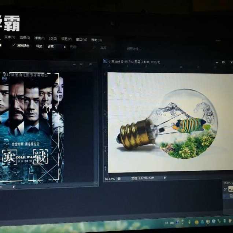Click the status bar icon next to 66.67%
The width and height of the screenshot is (233, 233).
[119, 179]
